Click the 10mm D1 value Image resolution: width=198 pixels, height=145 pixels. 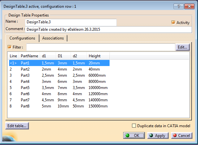pos(63,106)
